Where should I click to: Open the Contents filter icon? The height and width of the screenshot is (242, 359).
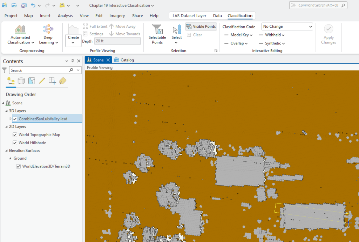(x=4, y=70)
